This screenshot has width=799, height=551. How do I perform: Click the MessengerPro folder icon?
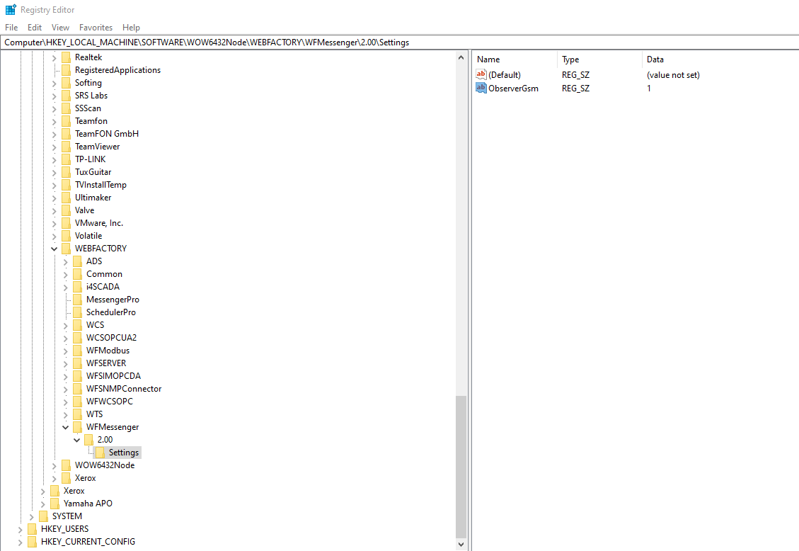(78, 299)
